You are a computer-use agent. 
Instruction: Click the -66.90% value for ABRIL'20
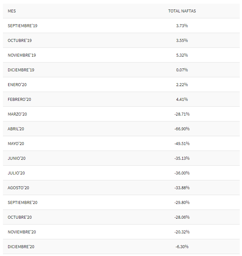[182, 129]
